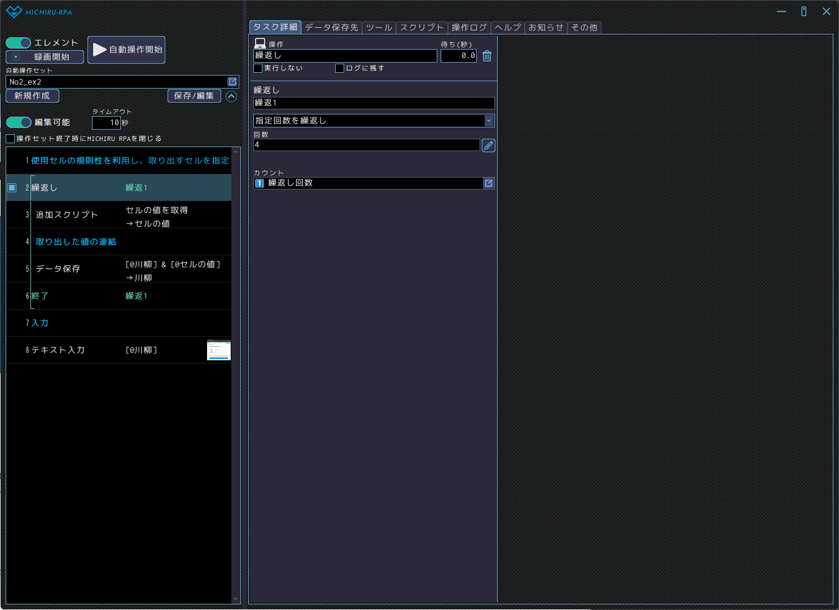Toggle the エレメント switch
Screen dimensions: 839x610
pyautogui.click(x=19, y=43)
